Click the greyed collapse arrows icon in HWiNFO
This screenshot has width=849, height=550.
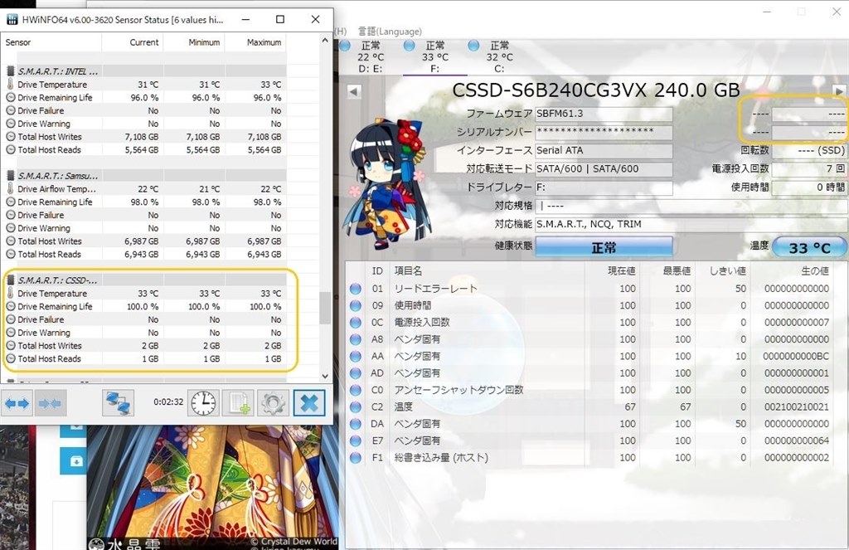pyautogui.click(x=51, y=403)
